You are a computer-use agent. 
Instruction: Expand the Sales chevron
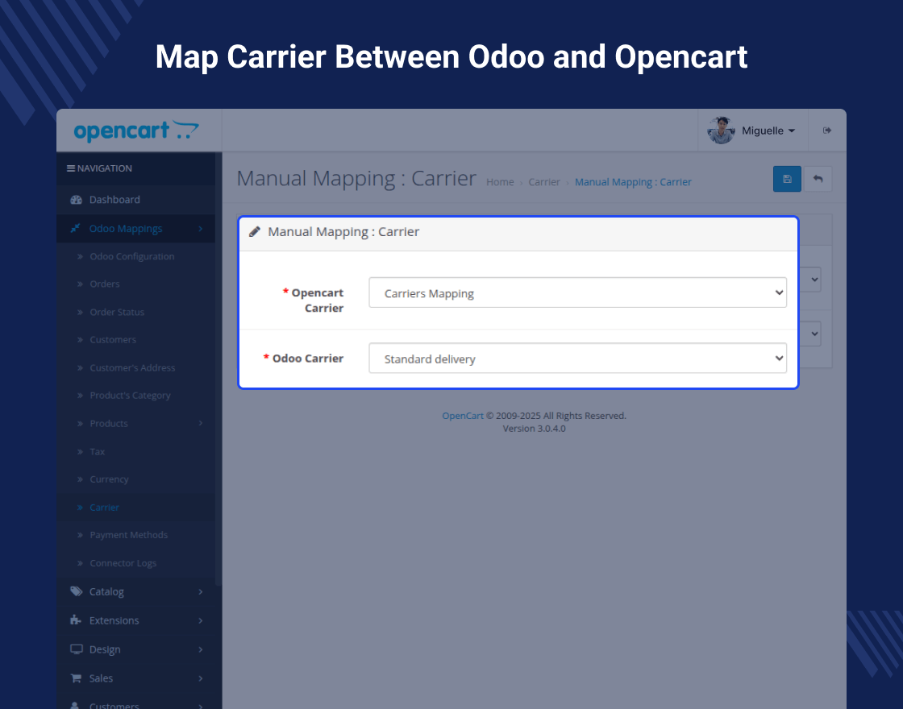coord(201,678)
